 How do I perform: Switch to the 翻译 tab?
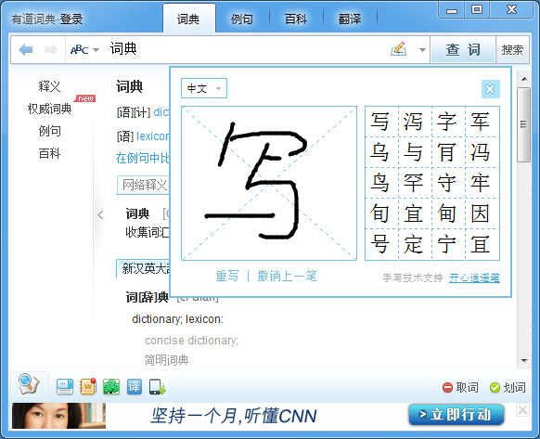(x=350, y=19)
